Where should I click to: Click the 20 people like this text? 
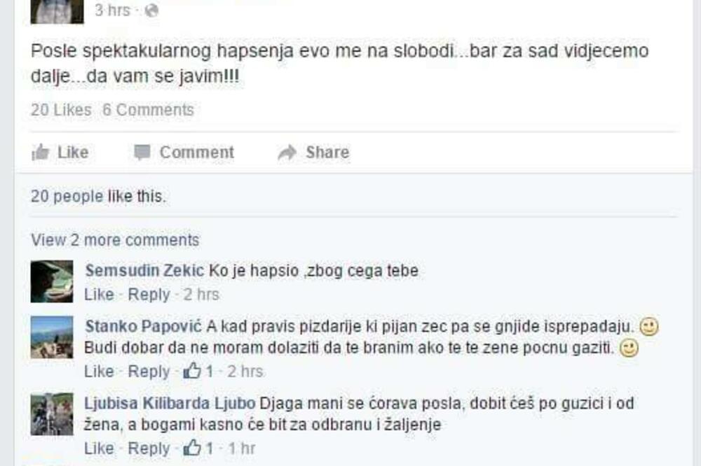tap(98, 197)
